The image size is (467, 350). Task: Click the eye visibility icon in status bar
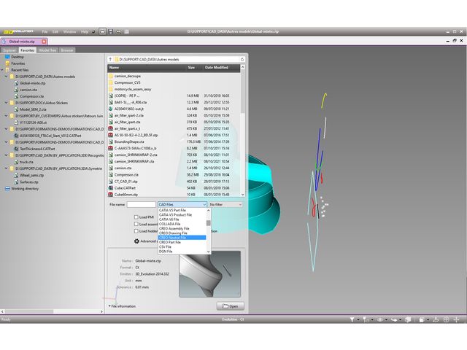click(378, 319)
